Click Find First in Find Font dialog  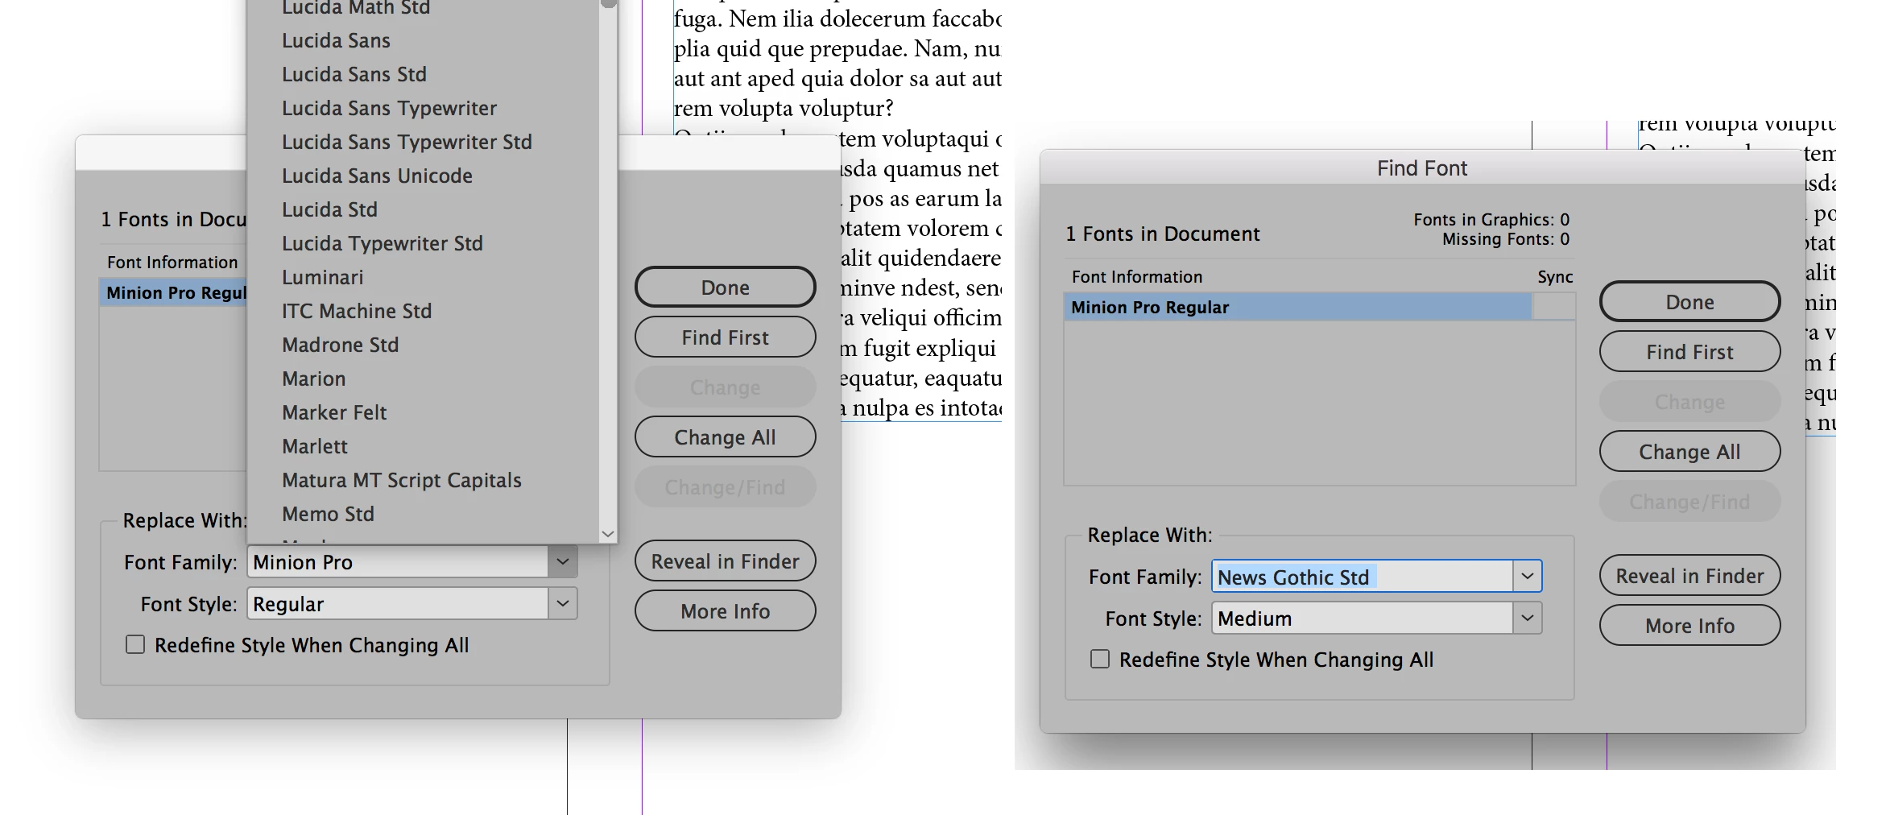(1689, 351)
